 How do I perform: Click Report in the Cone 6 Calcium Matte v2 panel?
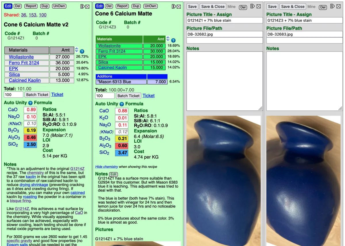pos(31,6)
